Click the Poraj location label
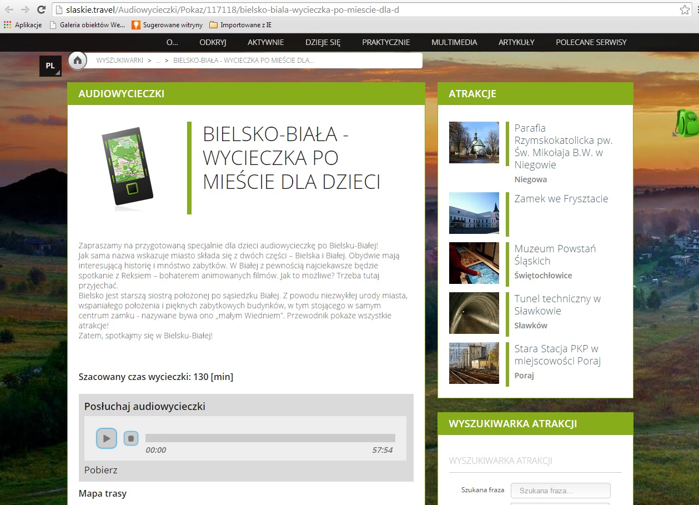The image size is (699, 505). 524,376
